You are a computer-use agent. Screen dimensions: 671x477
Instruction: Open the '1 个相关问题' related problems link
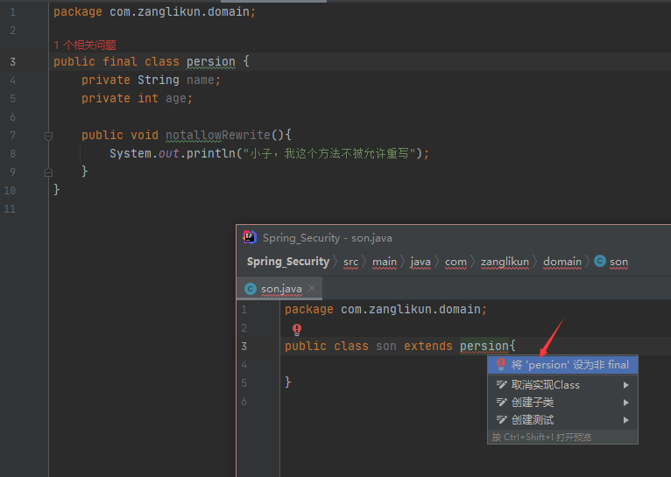tap(85, 45)
